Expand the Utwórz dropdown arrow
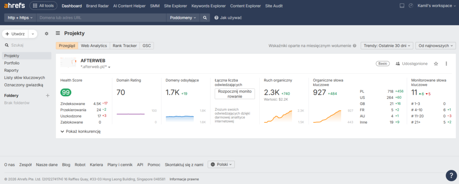The image size is (459, 184). [x=33, y=34]
